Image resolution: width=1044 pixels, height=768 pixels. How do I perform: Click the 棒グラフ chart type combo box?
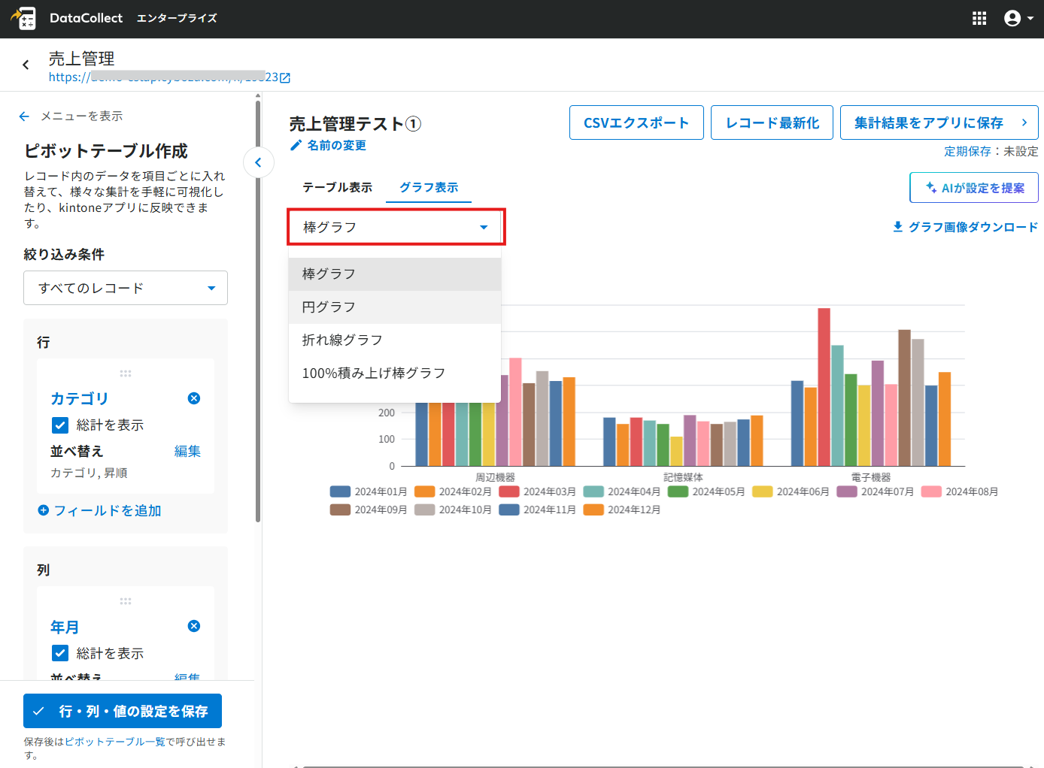click(x=396, y=227)
